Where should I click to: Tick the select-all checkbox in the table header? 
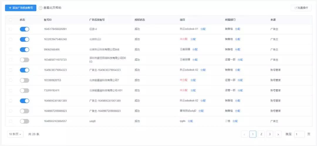click(x=11, y=20)
